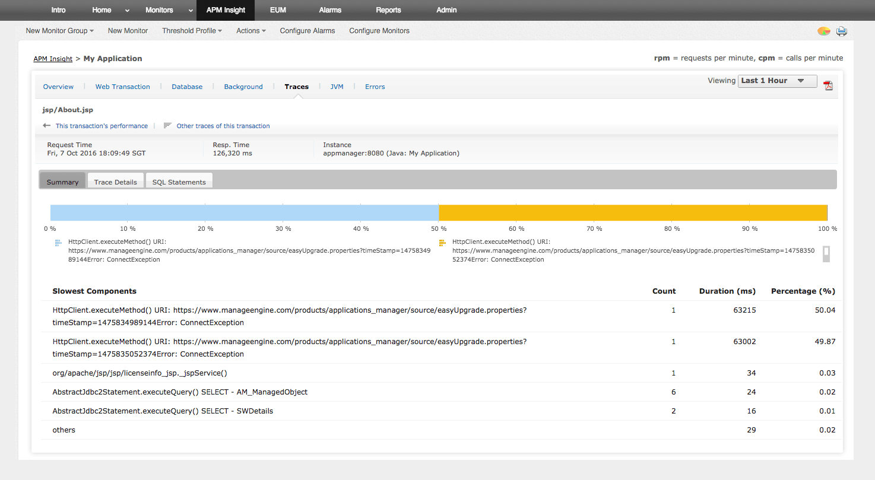Click the Count column header

(664, 291)
